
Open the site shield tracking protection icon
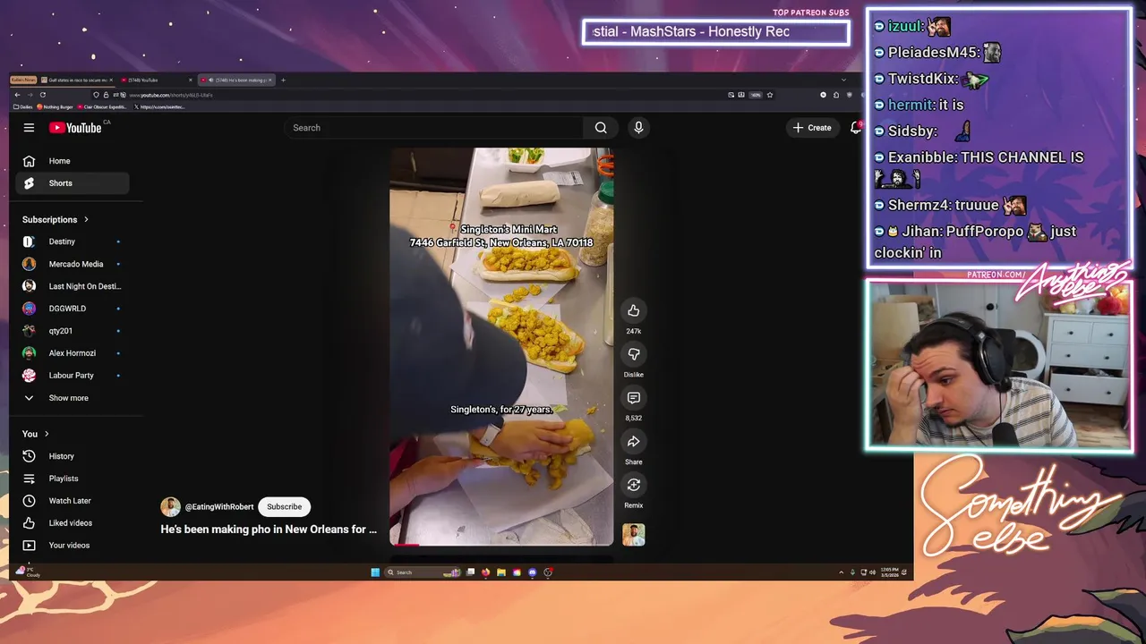[96, 95]
